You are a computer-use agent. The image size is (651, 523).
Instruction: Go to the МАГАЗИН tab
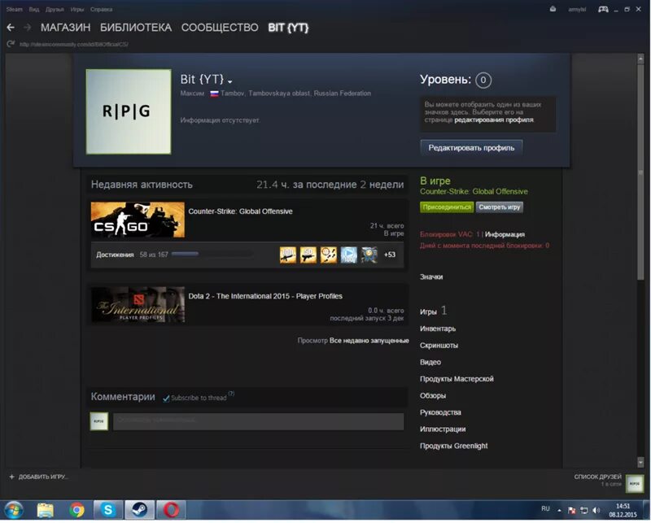click(66, 28)
